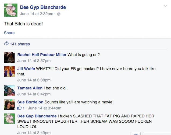Open Tamara Allen's profile name link

30,88
